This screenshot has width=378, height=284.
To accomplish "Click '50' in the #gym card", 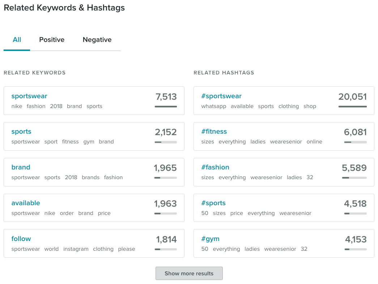I will (x=205, y=249).
